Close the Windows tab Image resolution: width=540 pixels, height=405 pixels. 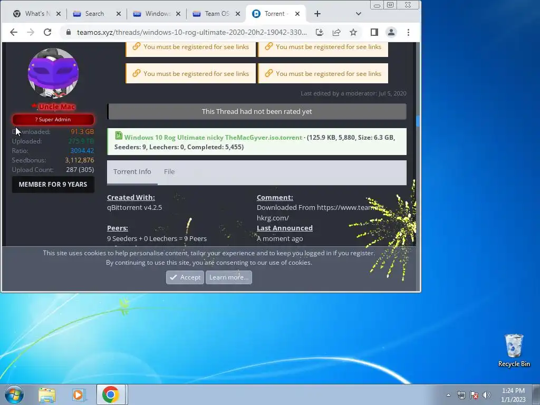click(178, 14)
